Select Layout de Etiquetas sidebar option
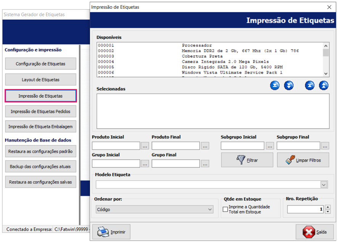Screen dimensions: 338x243 40,80
